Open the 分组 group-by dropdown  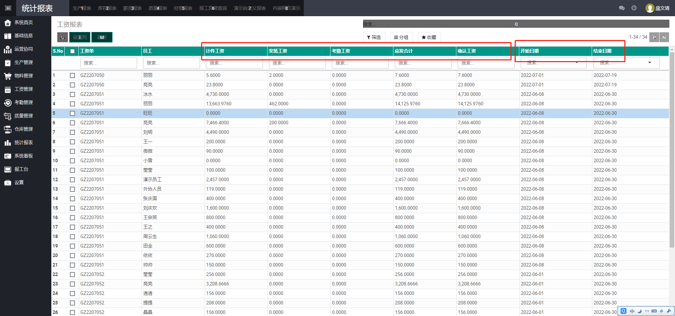pyautogui.click(x=401, y=37)
